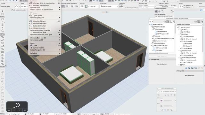Viewport: 205px width, 115px height.
Task: Collapse the Propriétés Vue section
Action: point(150,59)
